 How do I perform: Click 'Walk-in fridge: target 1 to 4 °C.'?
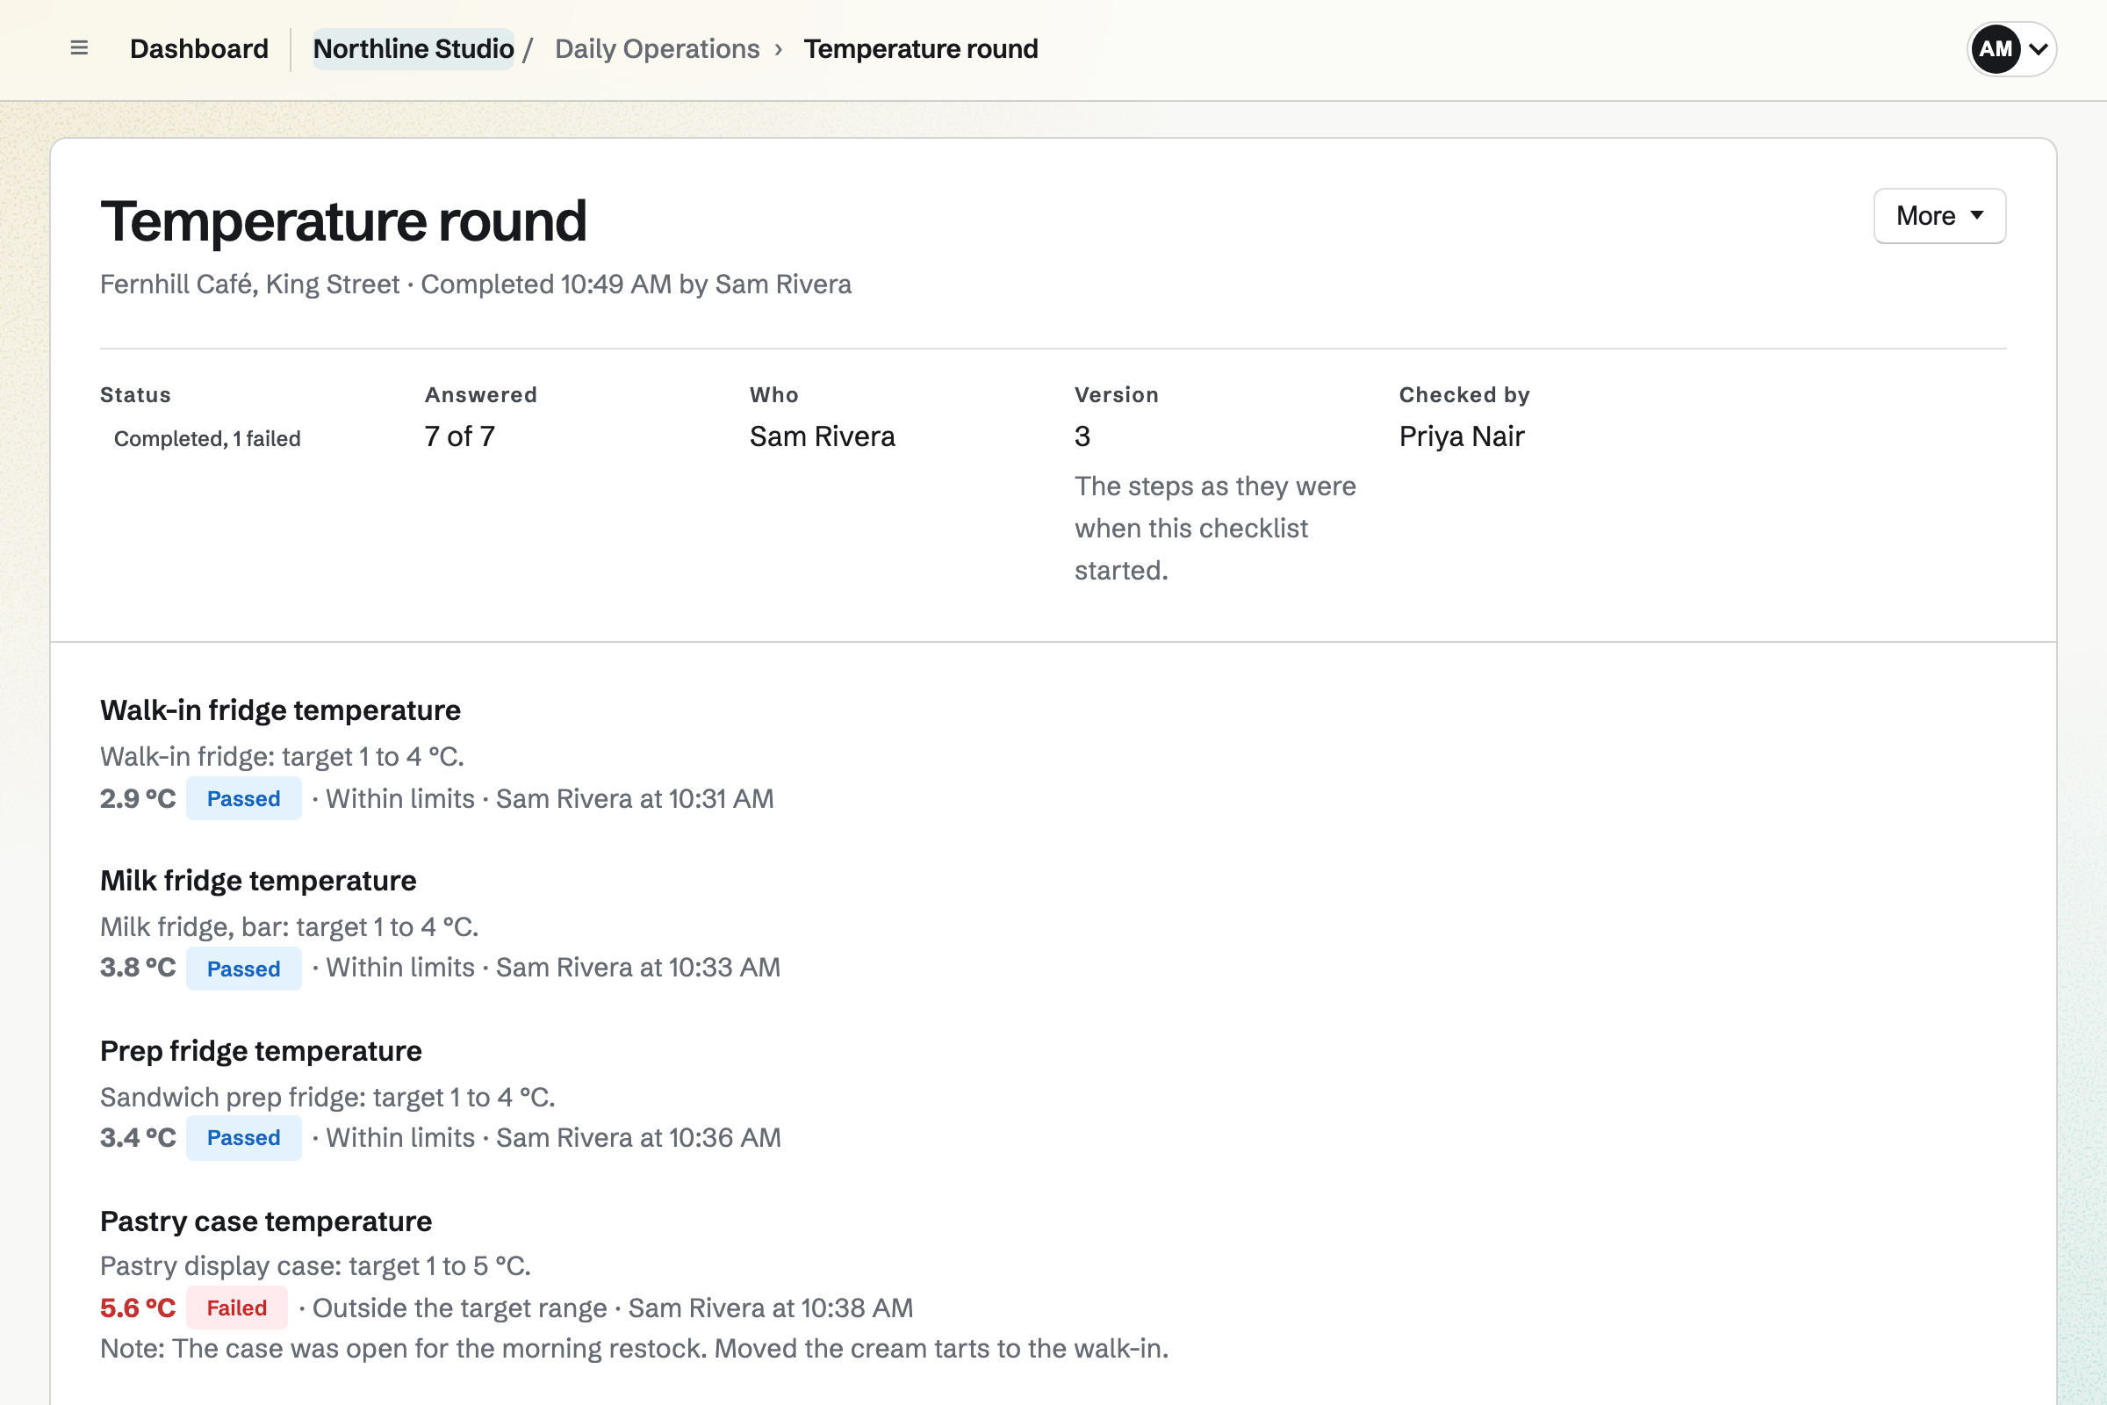click(282, 757)
